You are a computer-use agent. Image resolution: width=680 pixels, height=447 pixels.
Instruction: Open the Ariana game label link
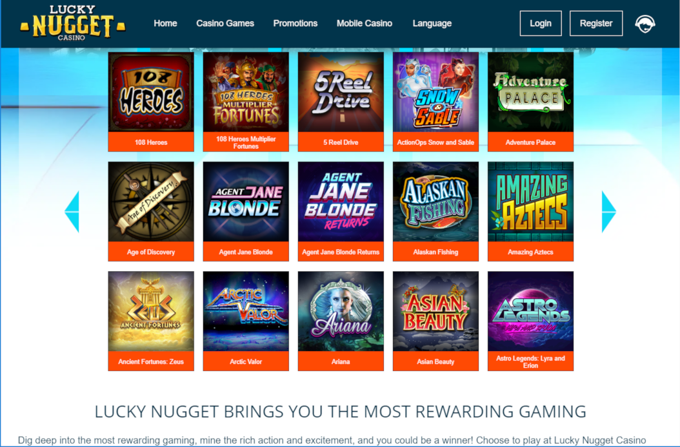point(341,361)
